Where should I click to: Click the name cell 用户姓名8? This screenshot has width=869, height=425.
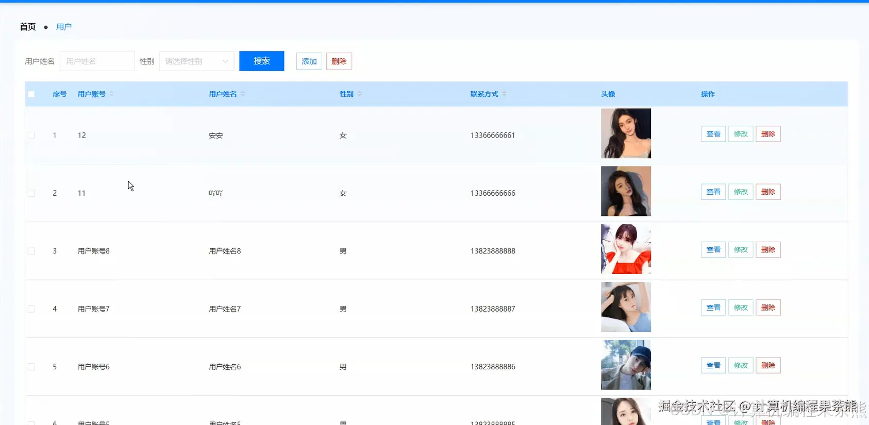coord(225,251)
